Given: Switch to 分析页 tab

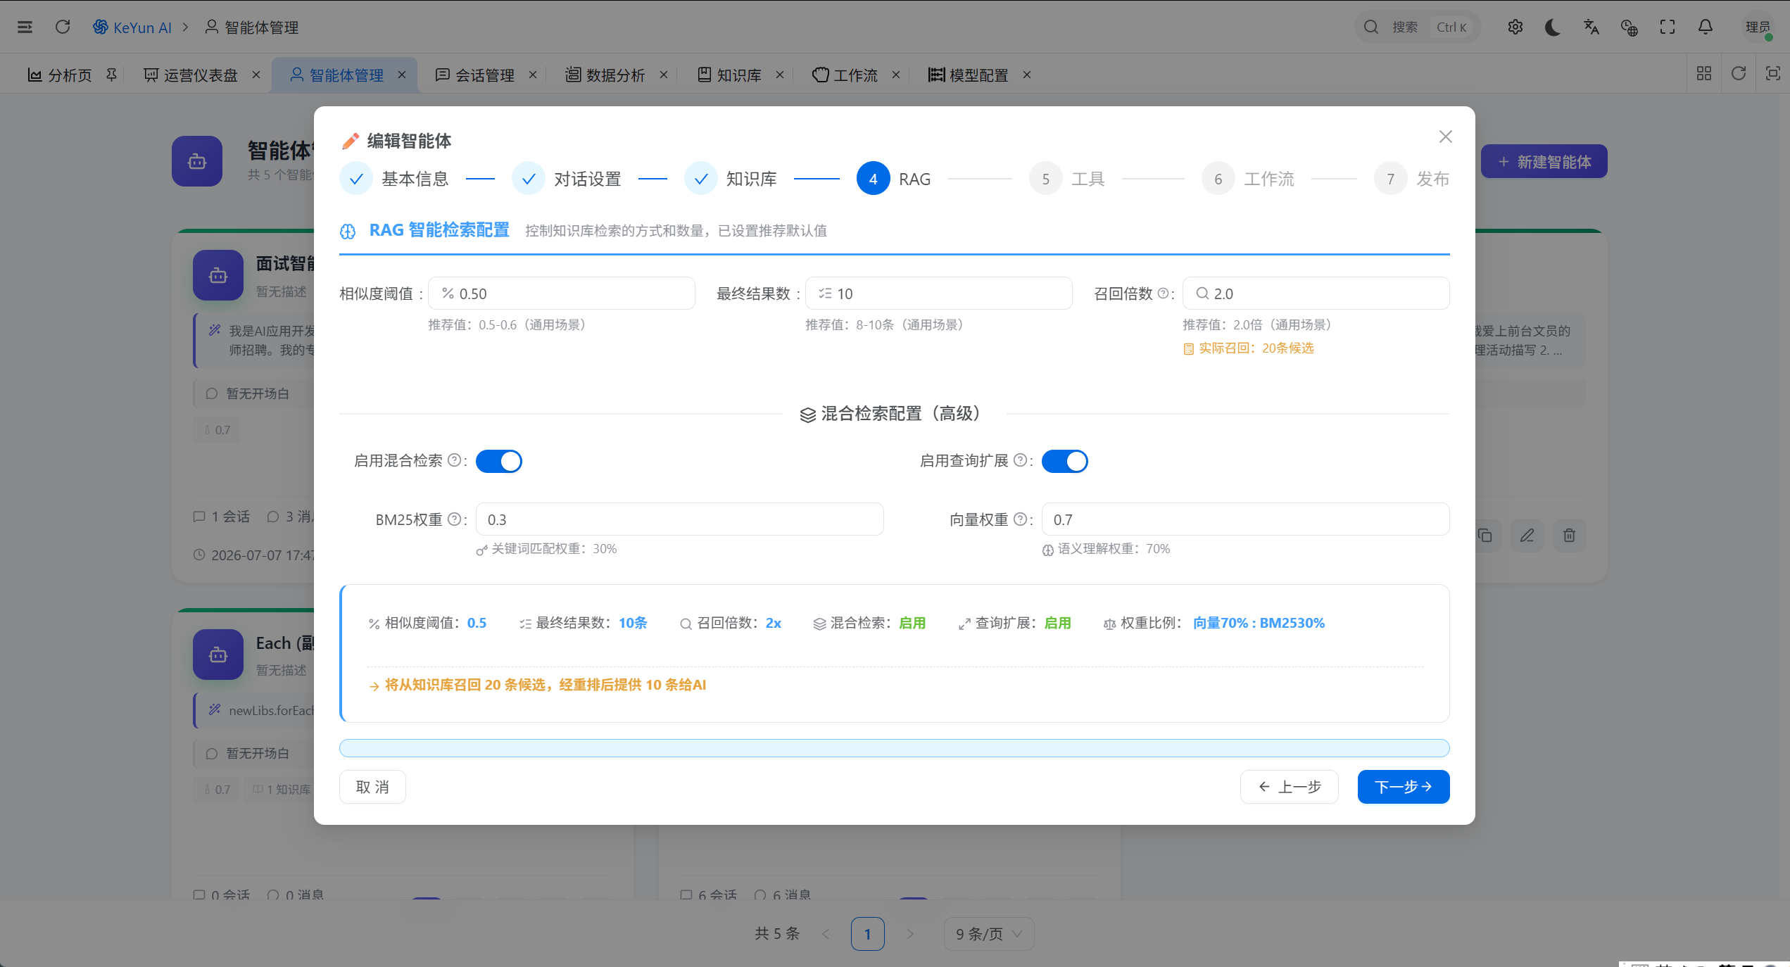Looking at the screenshot, I should [x=60, y=75].
